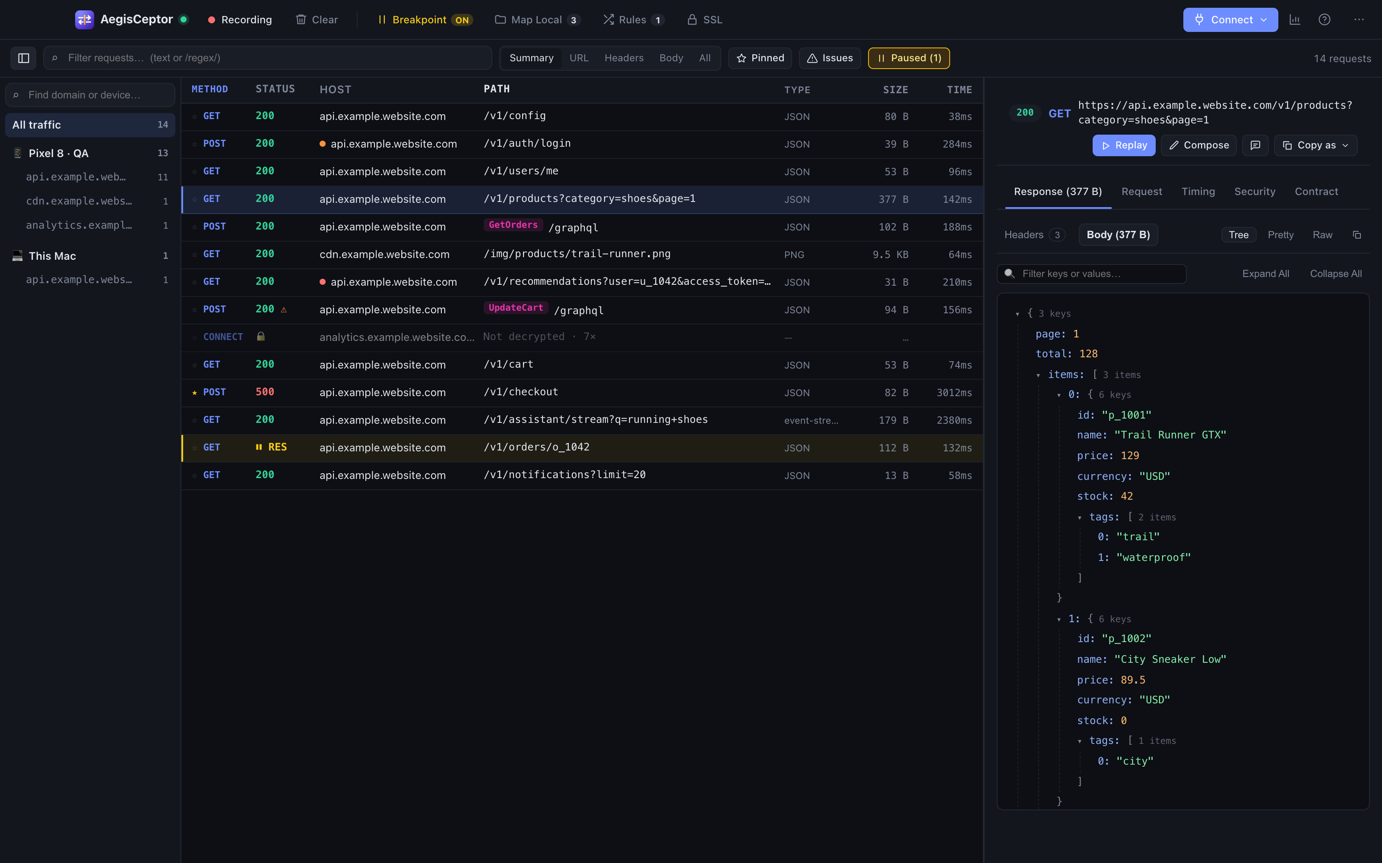
Task: Pin the /v1/auth/login request star
Action: (x=195, y=144)
